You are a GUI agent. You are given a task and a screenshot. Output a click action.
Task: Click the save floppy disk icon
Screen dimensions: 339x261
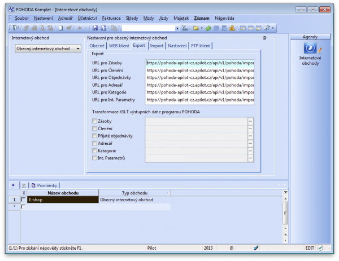click(x=95, y=28)
